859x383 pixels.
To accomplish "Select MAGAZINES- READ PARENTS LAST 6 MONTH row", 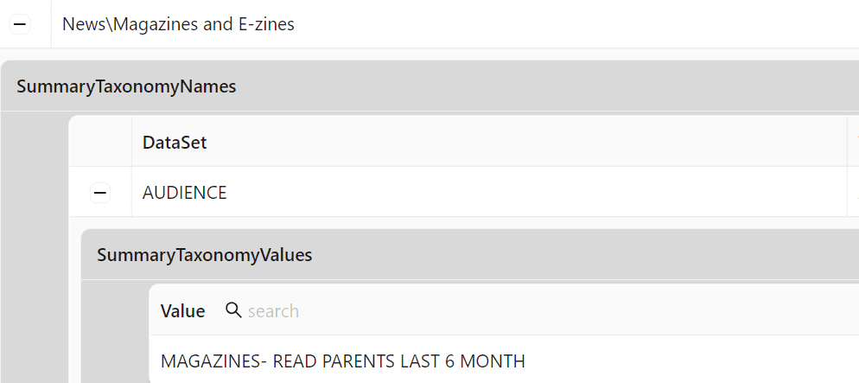I will pyautogui.click(x=505, y=361).
